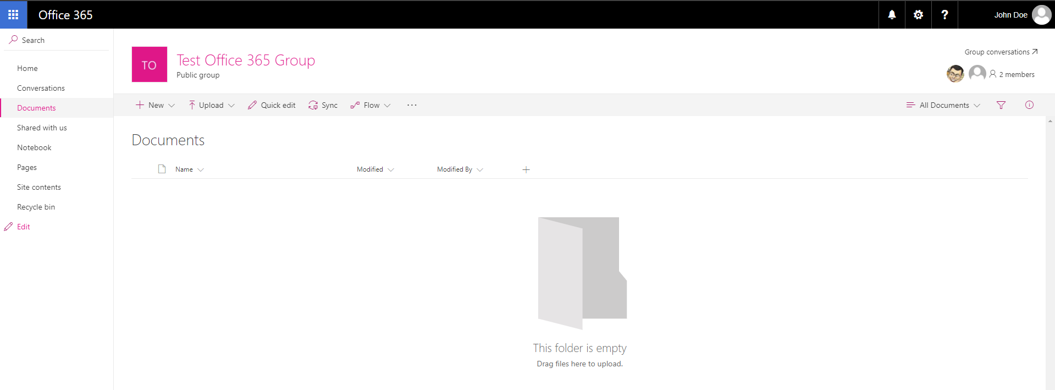The image size is (1055, 390).
Task: Open the Recycle bin
Action: [x=36, y=207]
